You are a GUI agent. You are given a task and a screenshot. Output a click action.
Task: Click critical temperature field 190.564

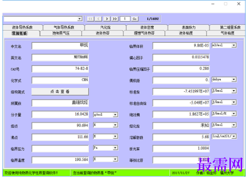pos(60,160)
